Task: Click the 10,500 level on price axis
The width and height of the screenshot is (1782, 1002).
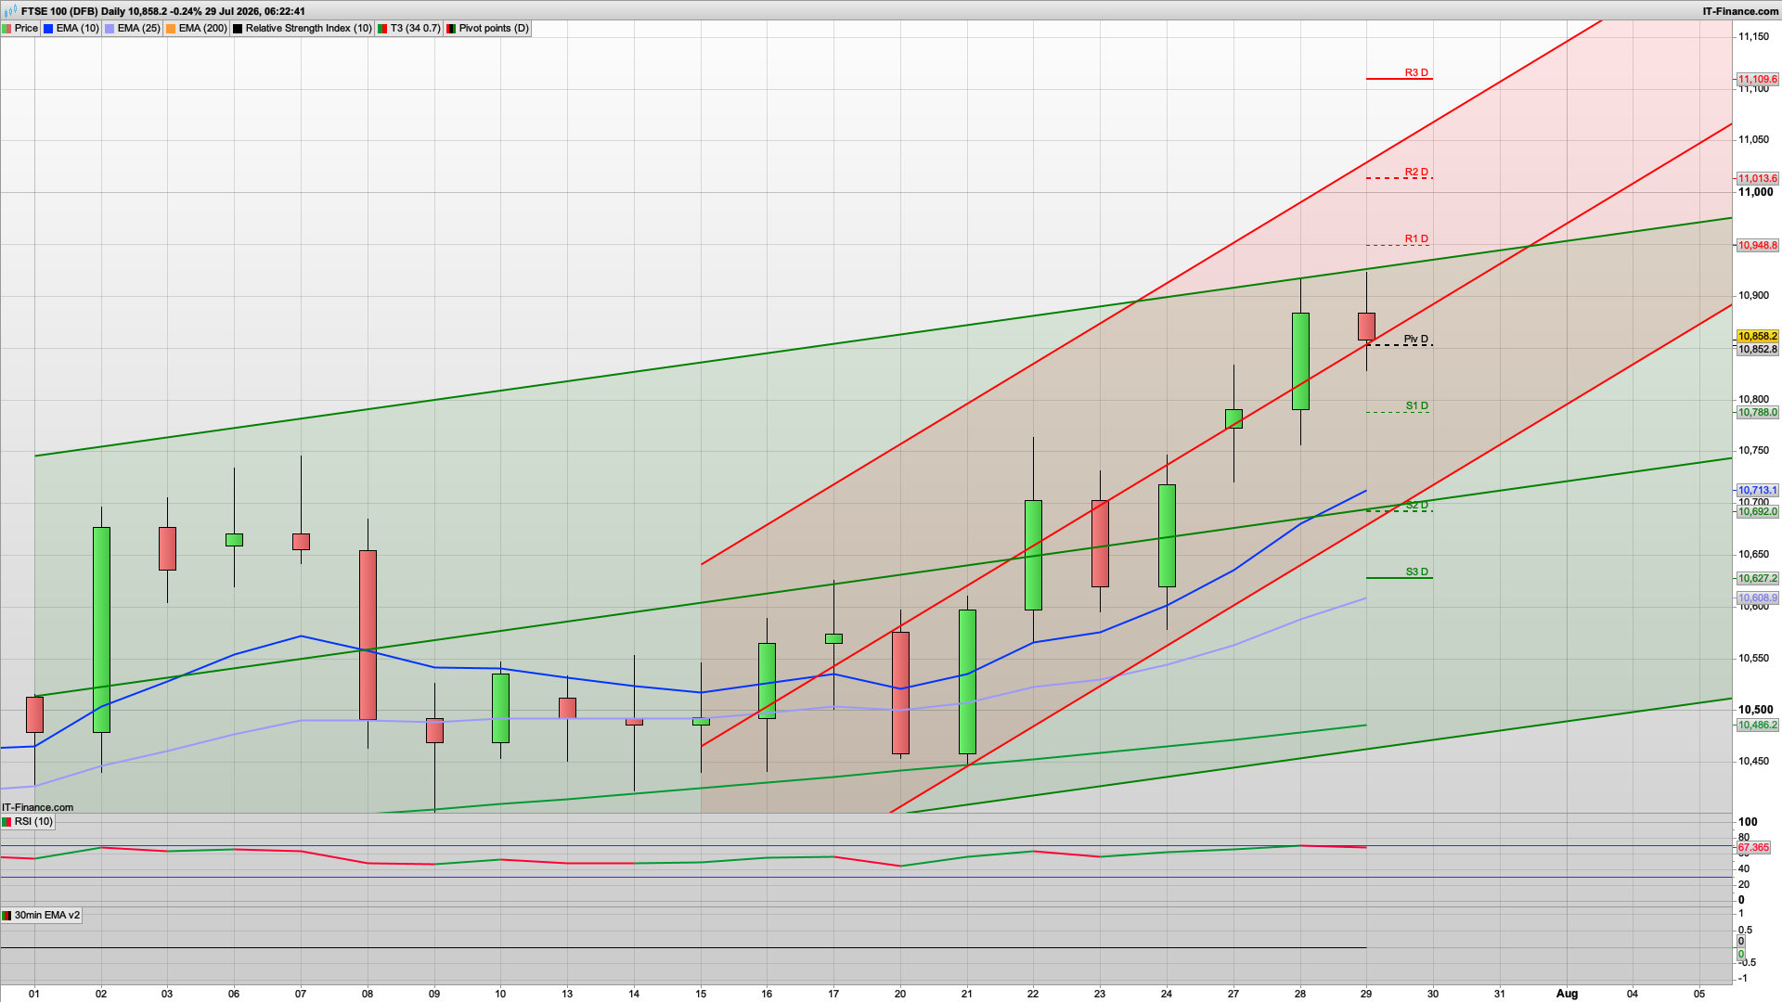Action: (1756, 710)
